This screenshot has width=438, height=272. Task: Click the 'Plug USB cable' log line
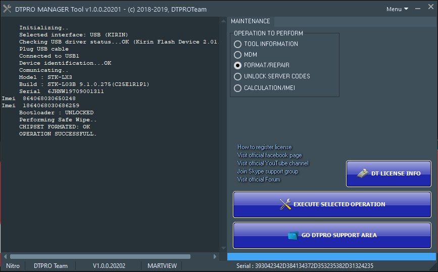[44, 49]
